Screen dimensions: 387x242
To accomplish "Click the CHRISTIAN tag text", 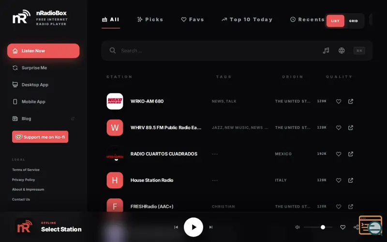I will click(223, 207).
